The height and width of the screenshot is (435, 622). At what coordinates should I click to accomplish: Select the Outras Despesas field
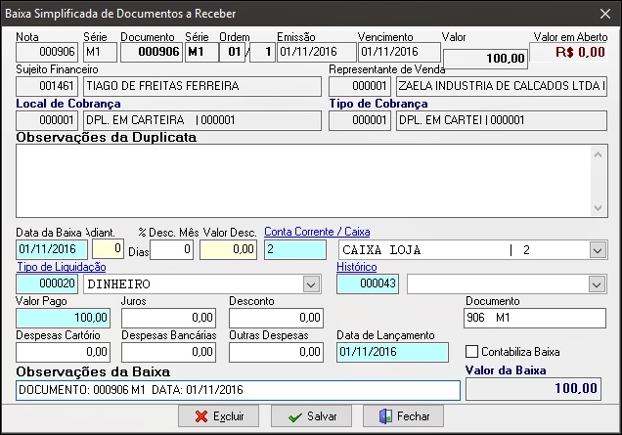click(x=276, y=352)
